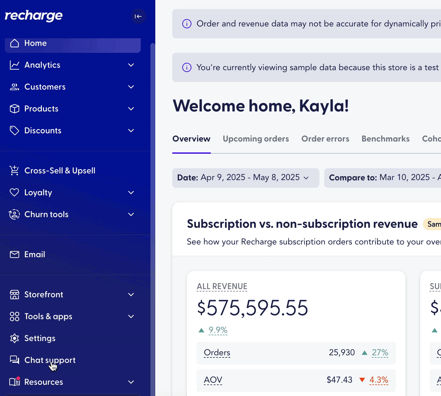Viewport: 441px width, 396px height.
Task: Click the Settings gear icon
Action: pyautogui.click(x=15, y=338)
